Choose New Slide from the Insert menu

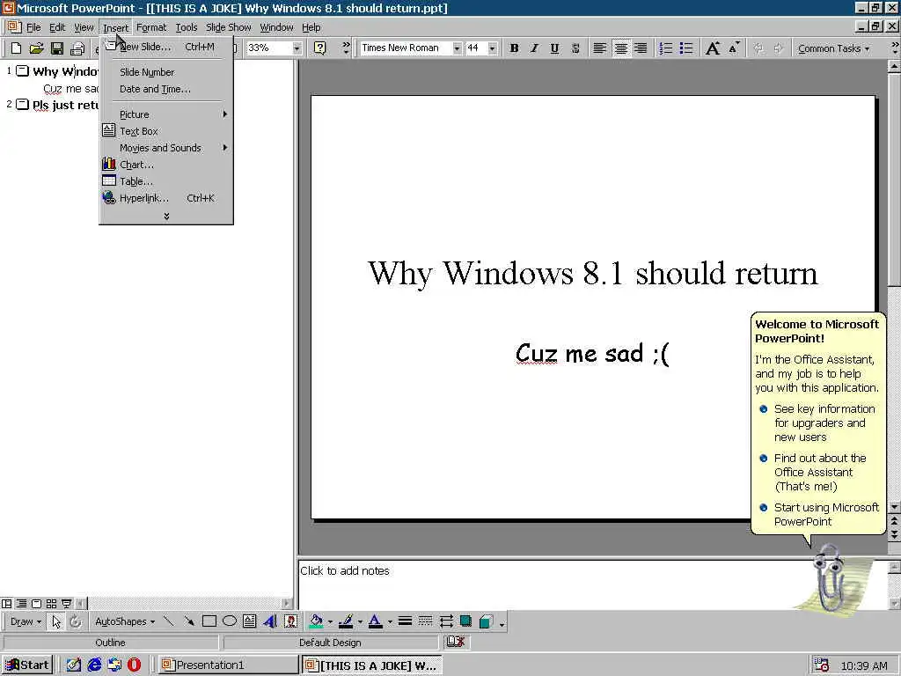[166, 47]
